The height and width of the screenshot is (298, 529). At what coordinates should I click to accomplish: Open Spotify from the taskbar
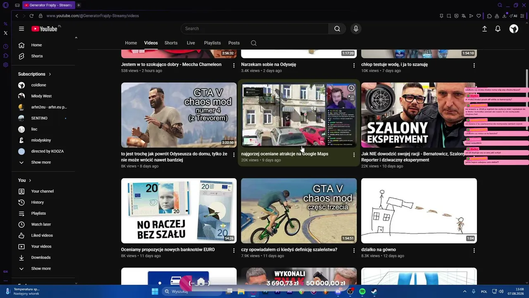(x=362, y=291)
